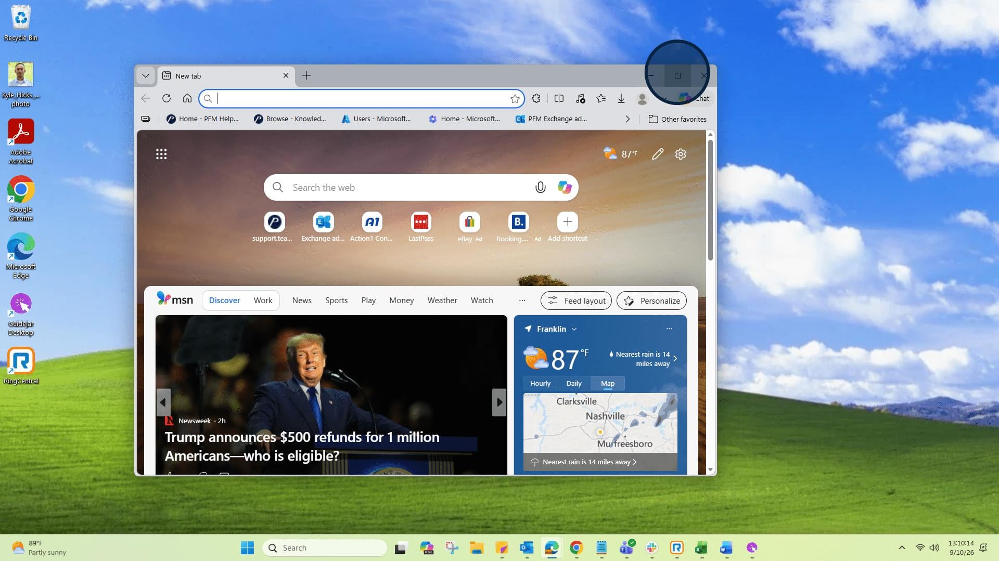Click the voice search microphone
The width and height of the screenshot is (999, 561).
click(541, 188)
